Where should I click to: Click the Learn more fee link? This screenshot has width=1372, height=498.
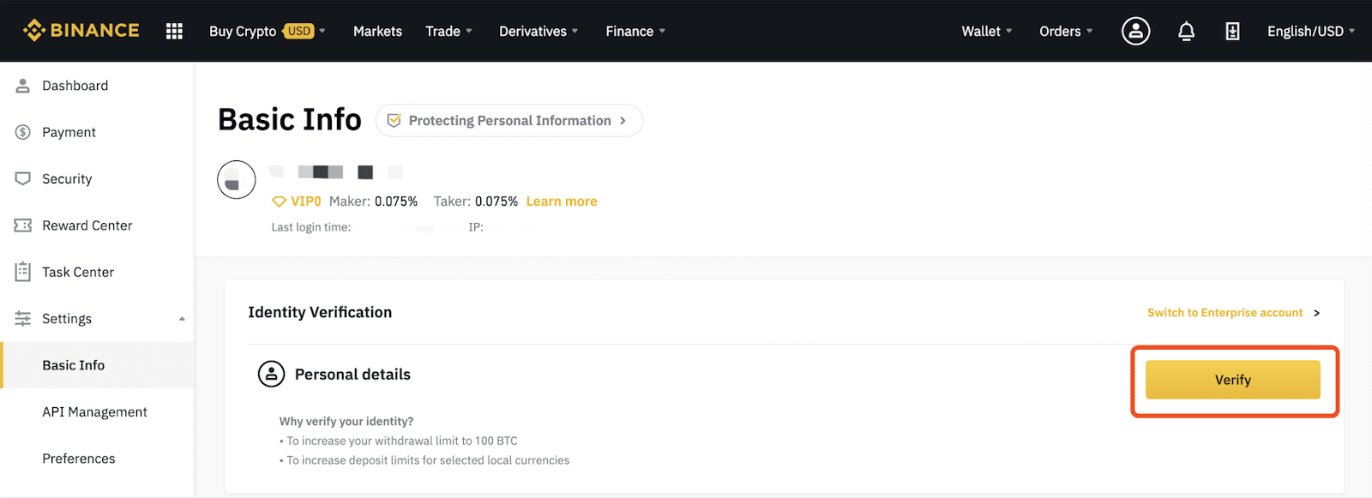coord(562,201)
